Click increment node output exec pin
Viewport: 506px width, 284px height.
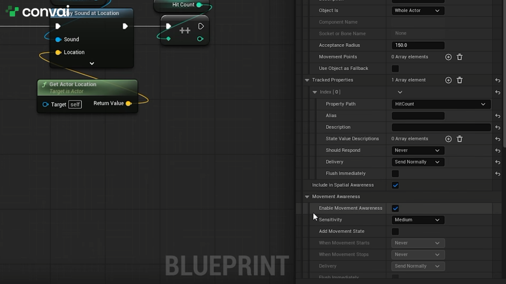pyautogui.click(x=201, y=26)
